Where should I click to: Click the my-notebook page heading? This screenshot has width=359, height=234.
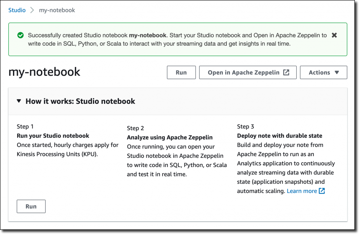click(x=45, y=72)
